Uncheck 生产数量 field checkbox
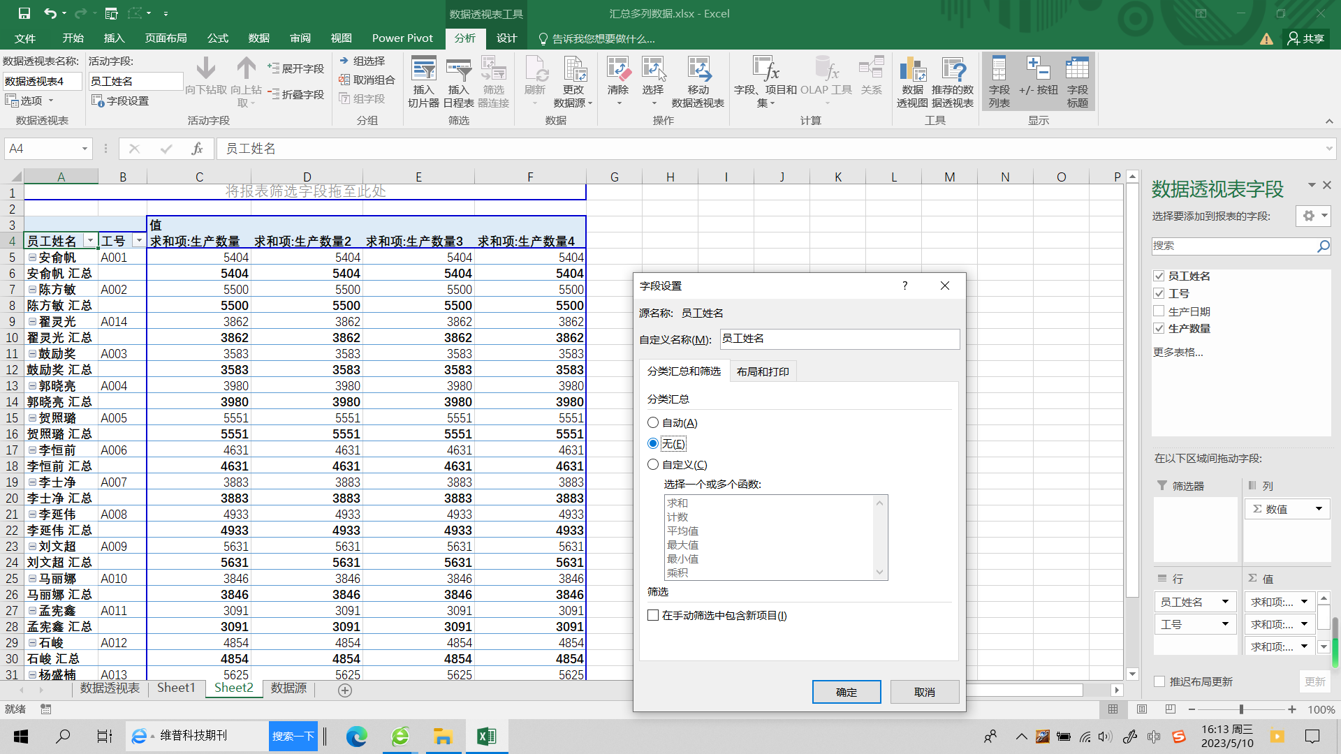Viewport: 1341px width, 754px height. tap(1159, 328)
